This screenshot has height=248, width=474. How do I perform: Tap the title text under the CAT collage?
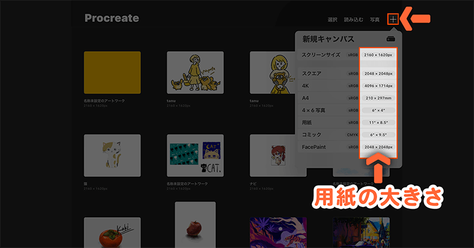(x=187, y=184)
